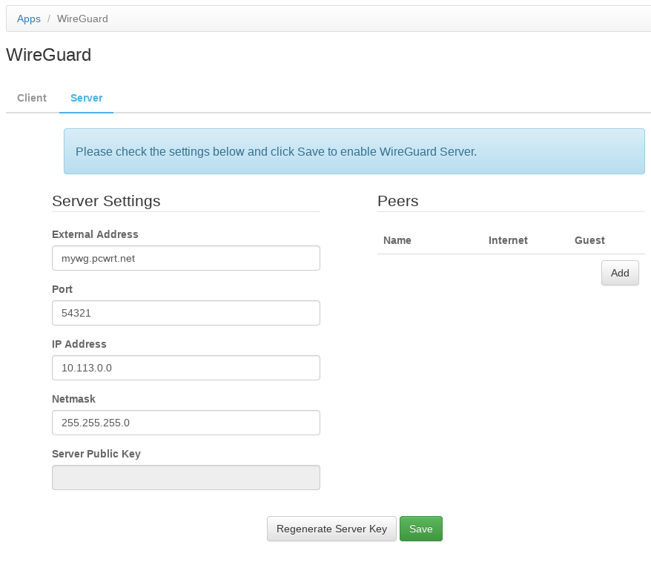Click the Peers section heading
Screen dimensions: 651x565
398,201
